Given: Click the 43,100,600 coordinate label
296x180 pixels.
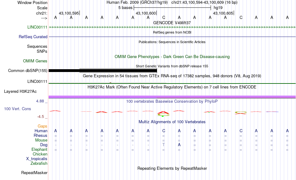Looking at the screenshot, I should pos(146,13).
